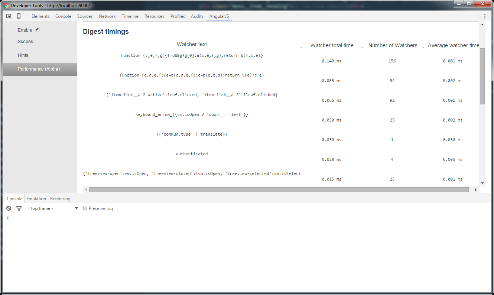
Task: Toggle the Enable checkbox
Action: point(37,29)
